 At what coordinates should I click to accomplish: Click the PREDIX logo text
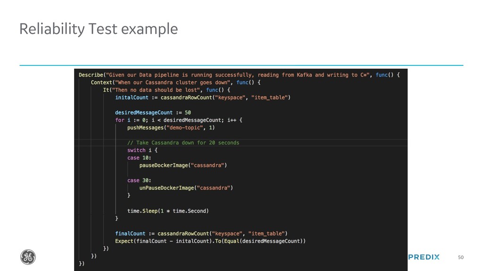(424, 257)
